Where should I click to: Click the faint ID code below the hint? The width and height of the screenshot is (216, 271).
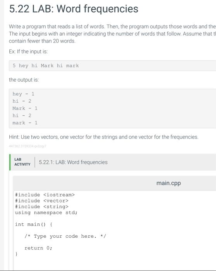27,146
